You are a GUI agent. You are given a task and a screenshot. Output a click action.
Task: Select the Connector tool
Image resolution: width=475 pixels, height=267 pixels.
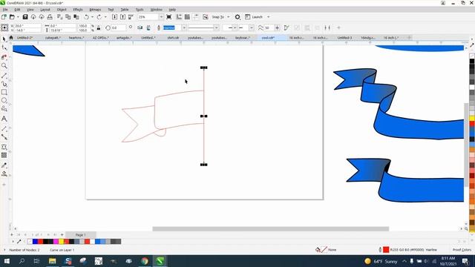pyautogui.click(x=4, y=136)
